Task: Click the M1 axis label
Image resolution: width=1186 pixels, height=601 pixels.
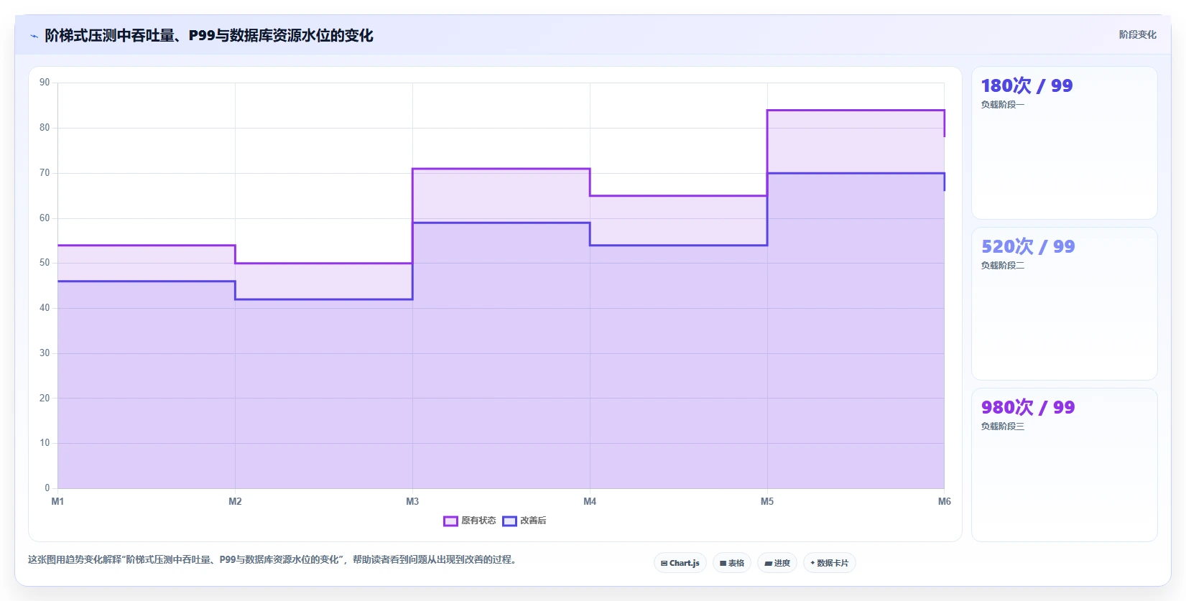Action: click(57, 501)
